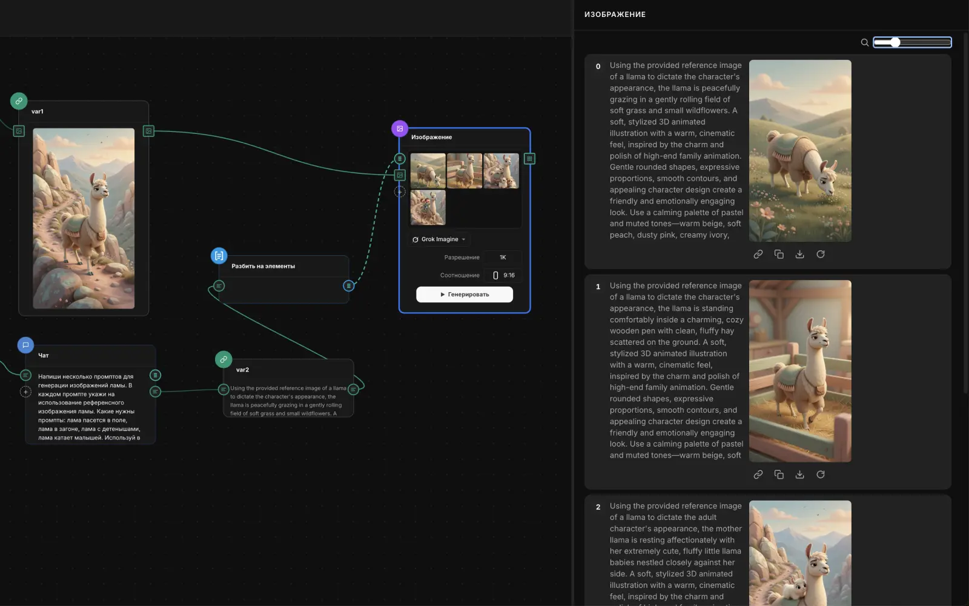Click the green link icon of var1 node
This screenshot has width=969, height=606.
pos(19,101)
